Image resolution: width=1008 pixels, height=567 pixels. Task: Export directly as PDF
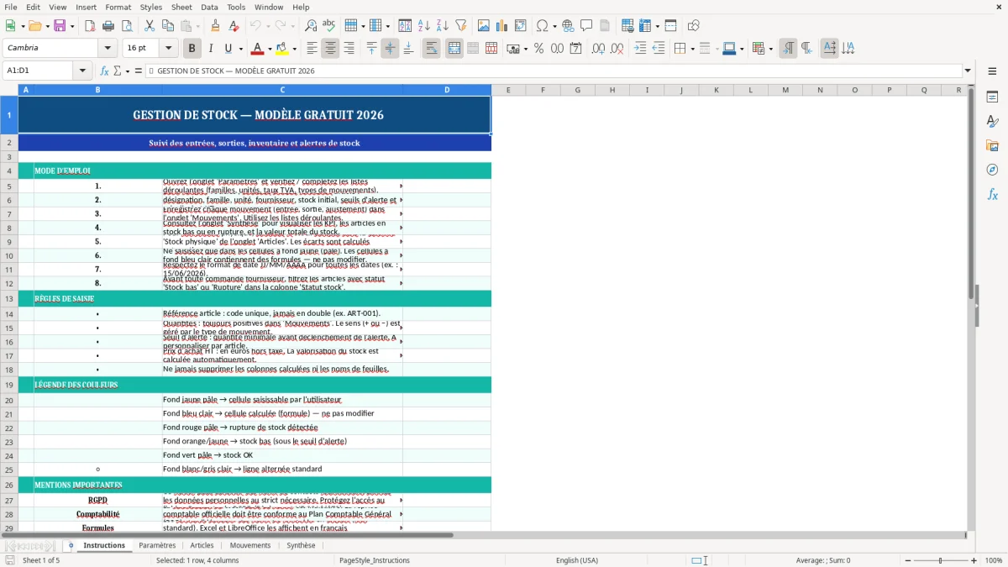tap(90, 26)
